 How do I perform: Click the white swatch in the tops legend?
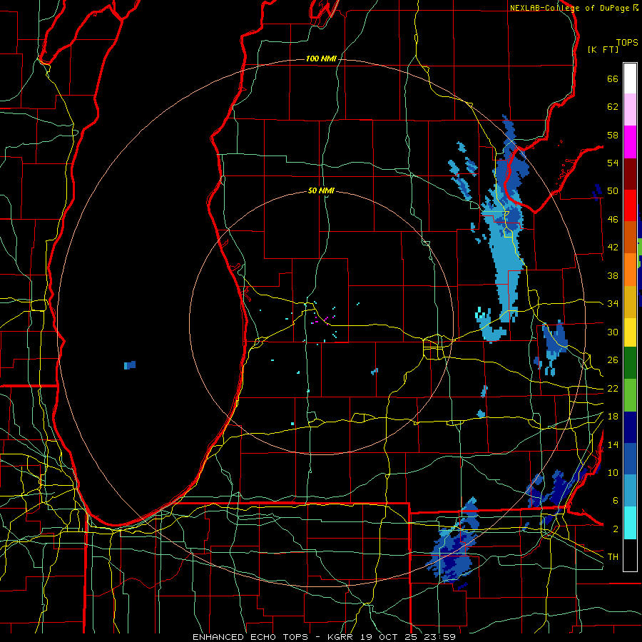630,78
